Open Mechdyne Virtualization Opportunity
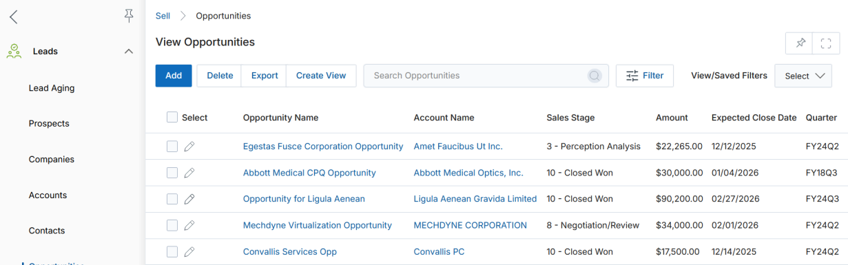This screenshot has height=265, width=848. click(318, 225)
